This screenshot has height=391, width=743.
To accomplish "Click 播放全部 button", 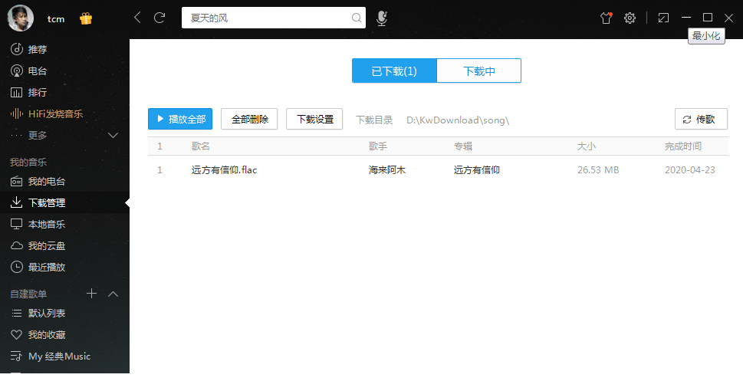I will coord(180,119).
